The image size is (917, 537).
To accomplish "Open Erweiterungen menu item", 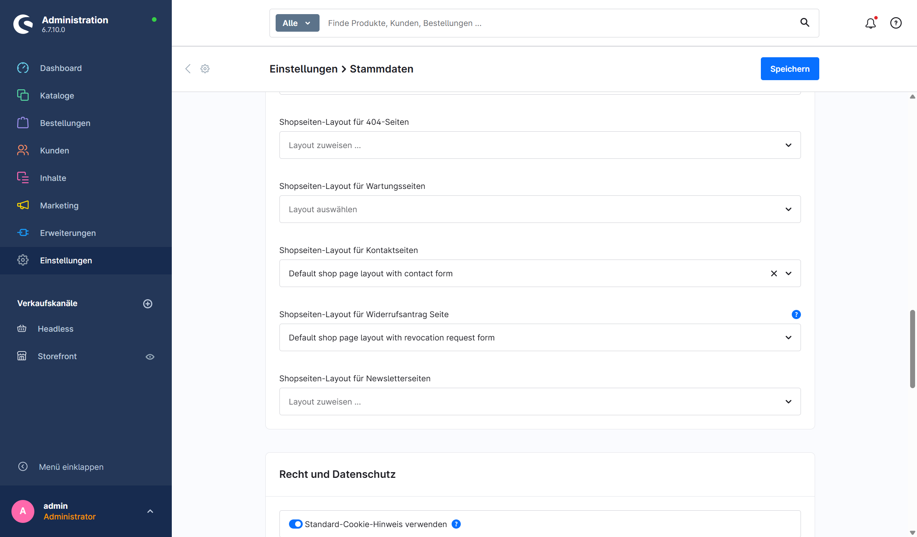I will pos(86,233).
